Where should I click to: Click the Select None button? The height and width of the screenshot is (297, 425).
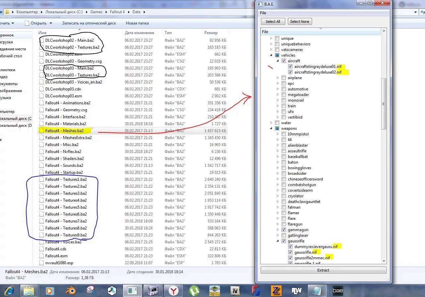[x=300, y=22]
